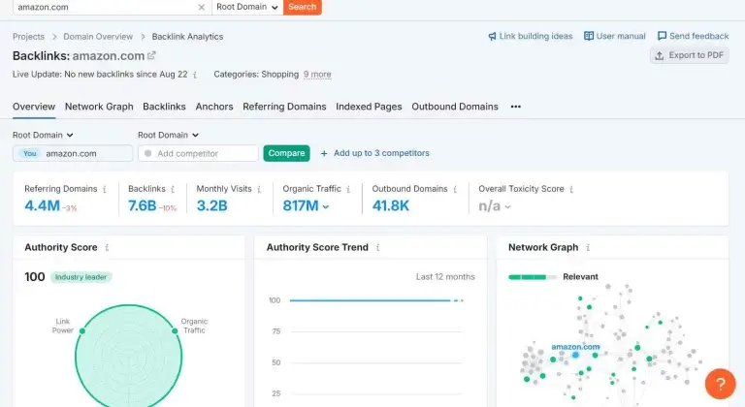Click the Backlink Analytics breadcrumb
Screen dimensions: 745x407
point(187,37)
